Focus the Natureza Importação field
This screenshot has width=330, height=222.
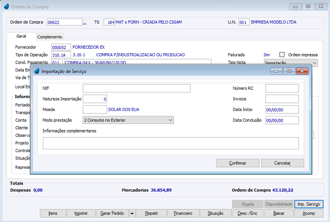tap(95, 99)
